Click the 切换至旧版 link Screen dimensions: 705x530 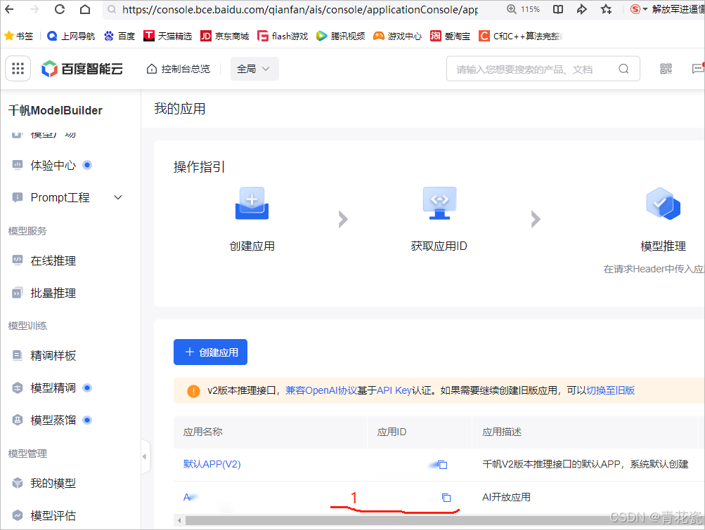click(x=611, y=390)
